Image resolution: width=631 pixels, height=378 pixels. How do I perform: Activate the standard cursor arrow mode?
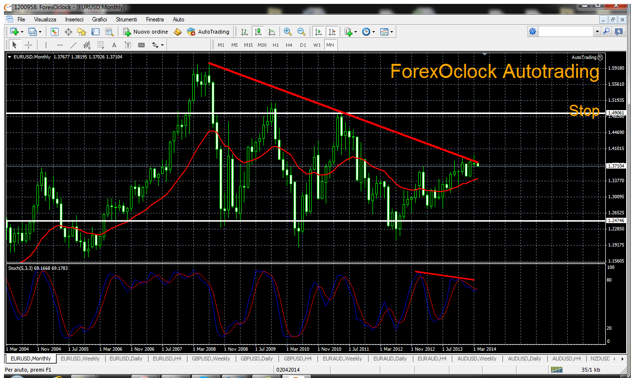14,45
